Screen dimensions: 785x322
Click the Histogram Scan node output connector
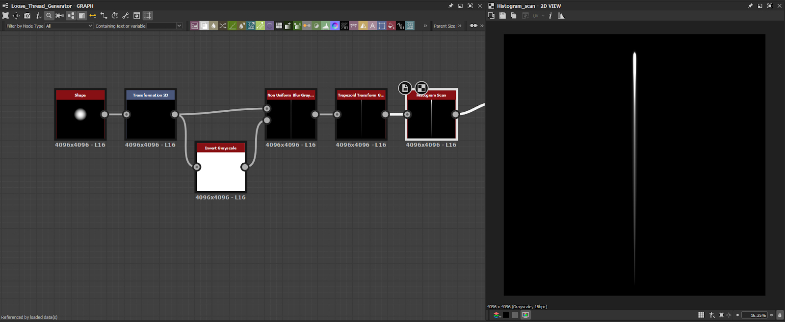click(456, 115)
